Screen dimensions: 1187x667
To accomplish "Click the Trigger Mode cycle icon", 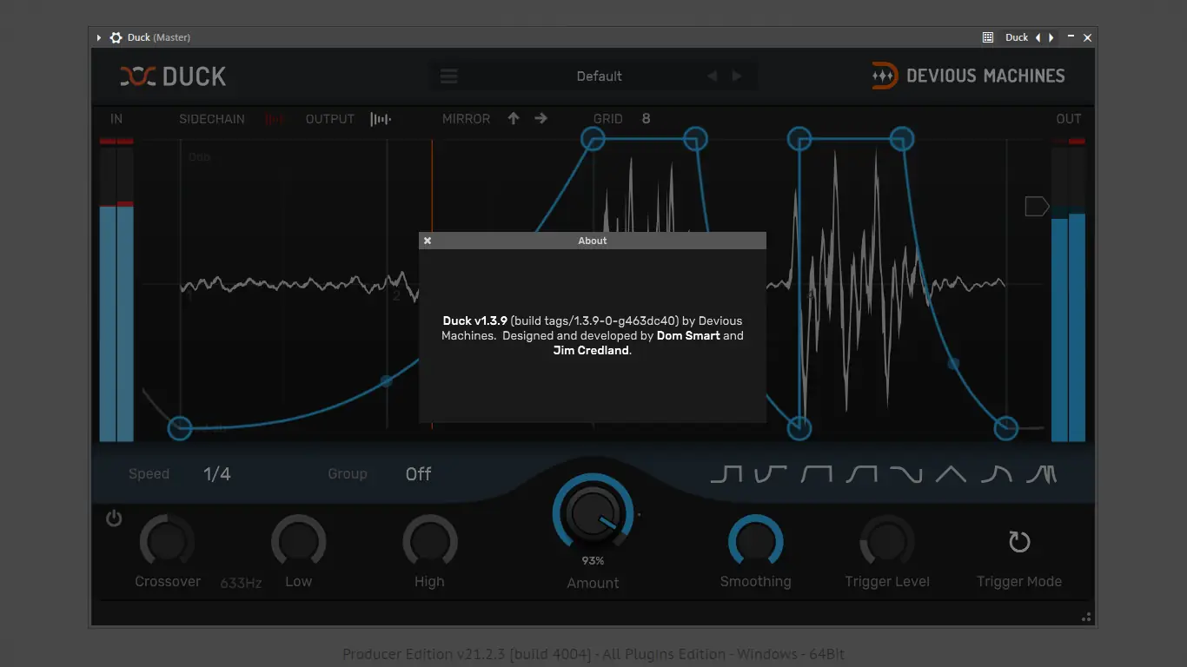I will [x=1018, y=541].
